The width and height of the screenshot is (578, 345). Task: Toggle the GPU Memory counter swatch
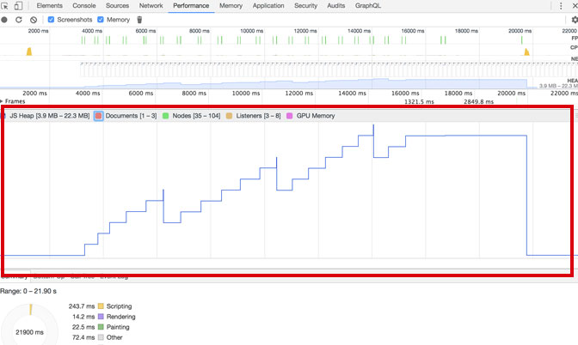pyautogui.click(x=290, y=115)
